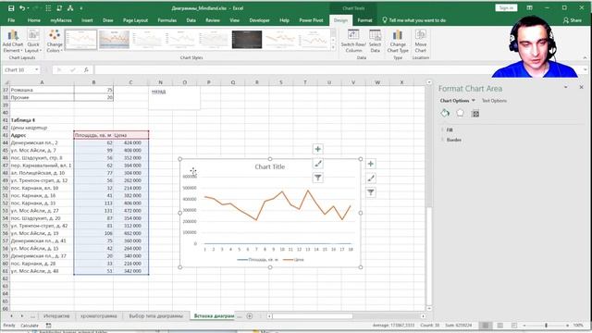
Task: Close the Format Chart Area pane
Action: coord(581,87)
